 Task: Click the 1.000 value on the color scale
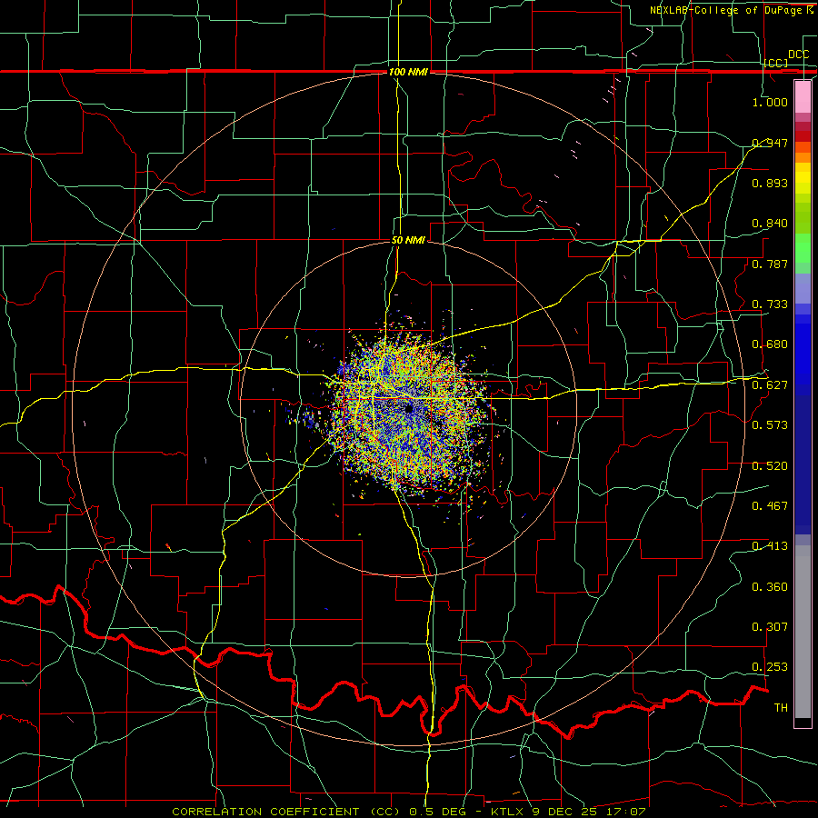770,102
